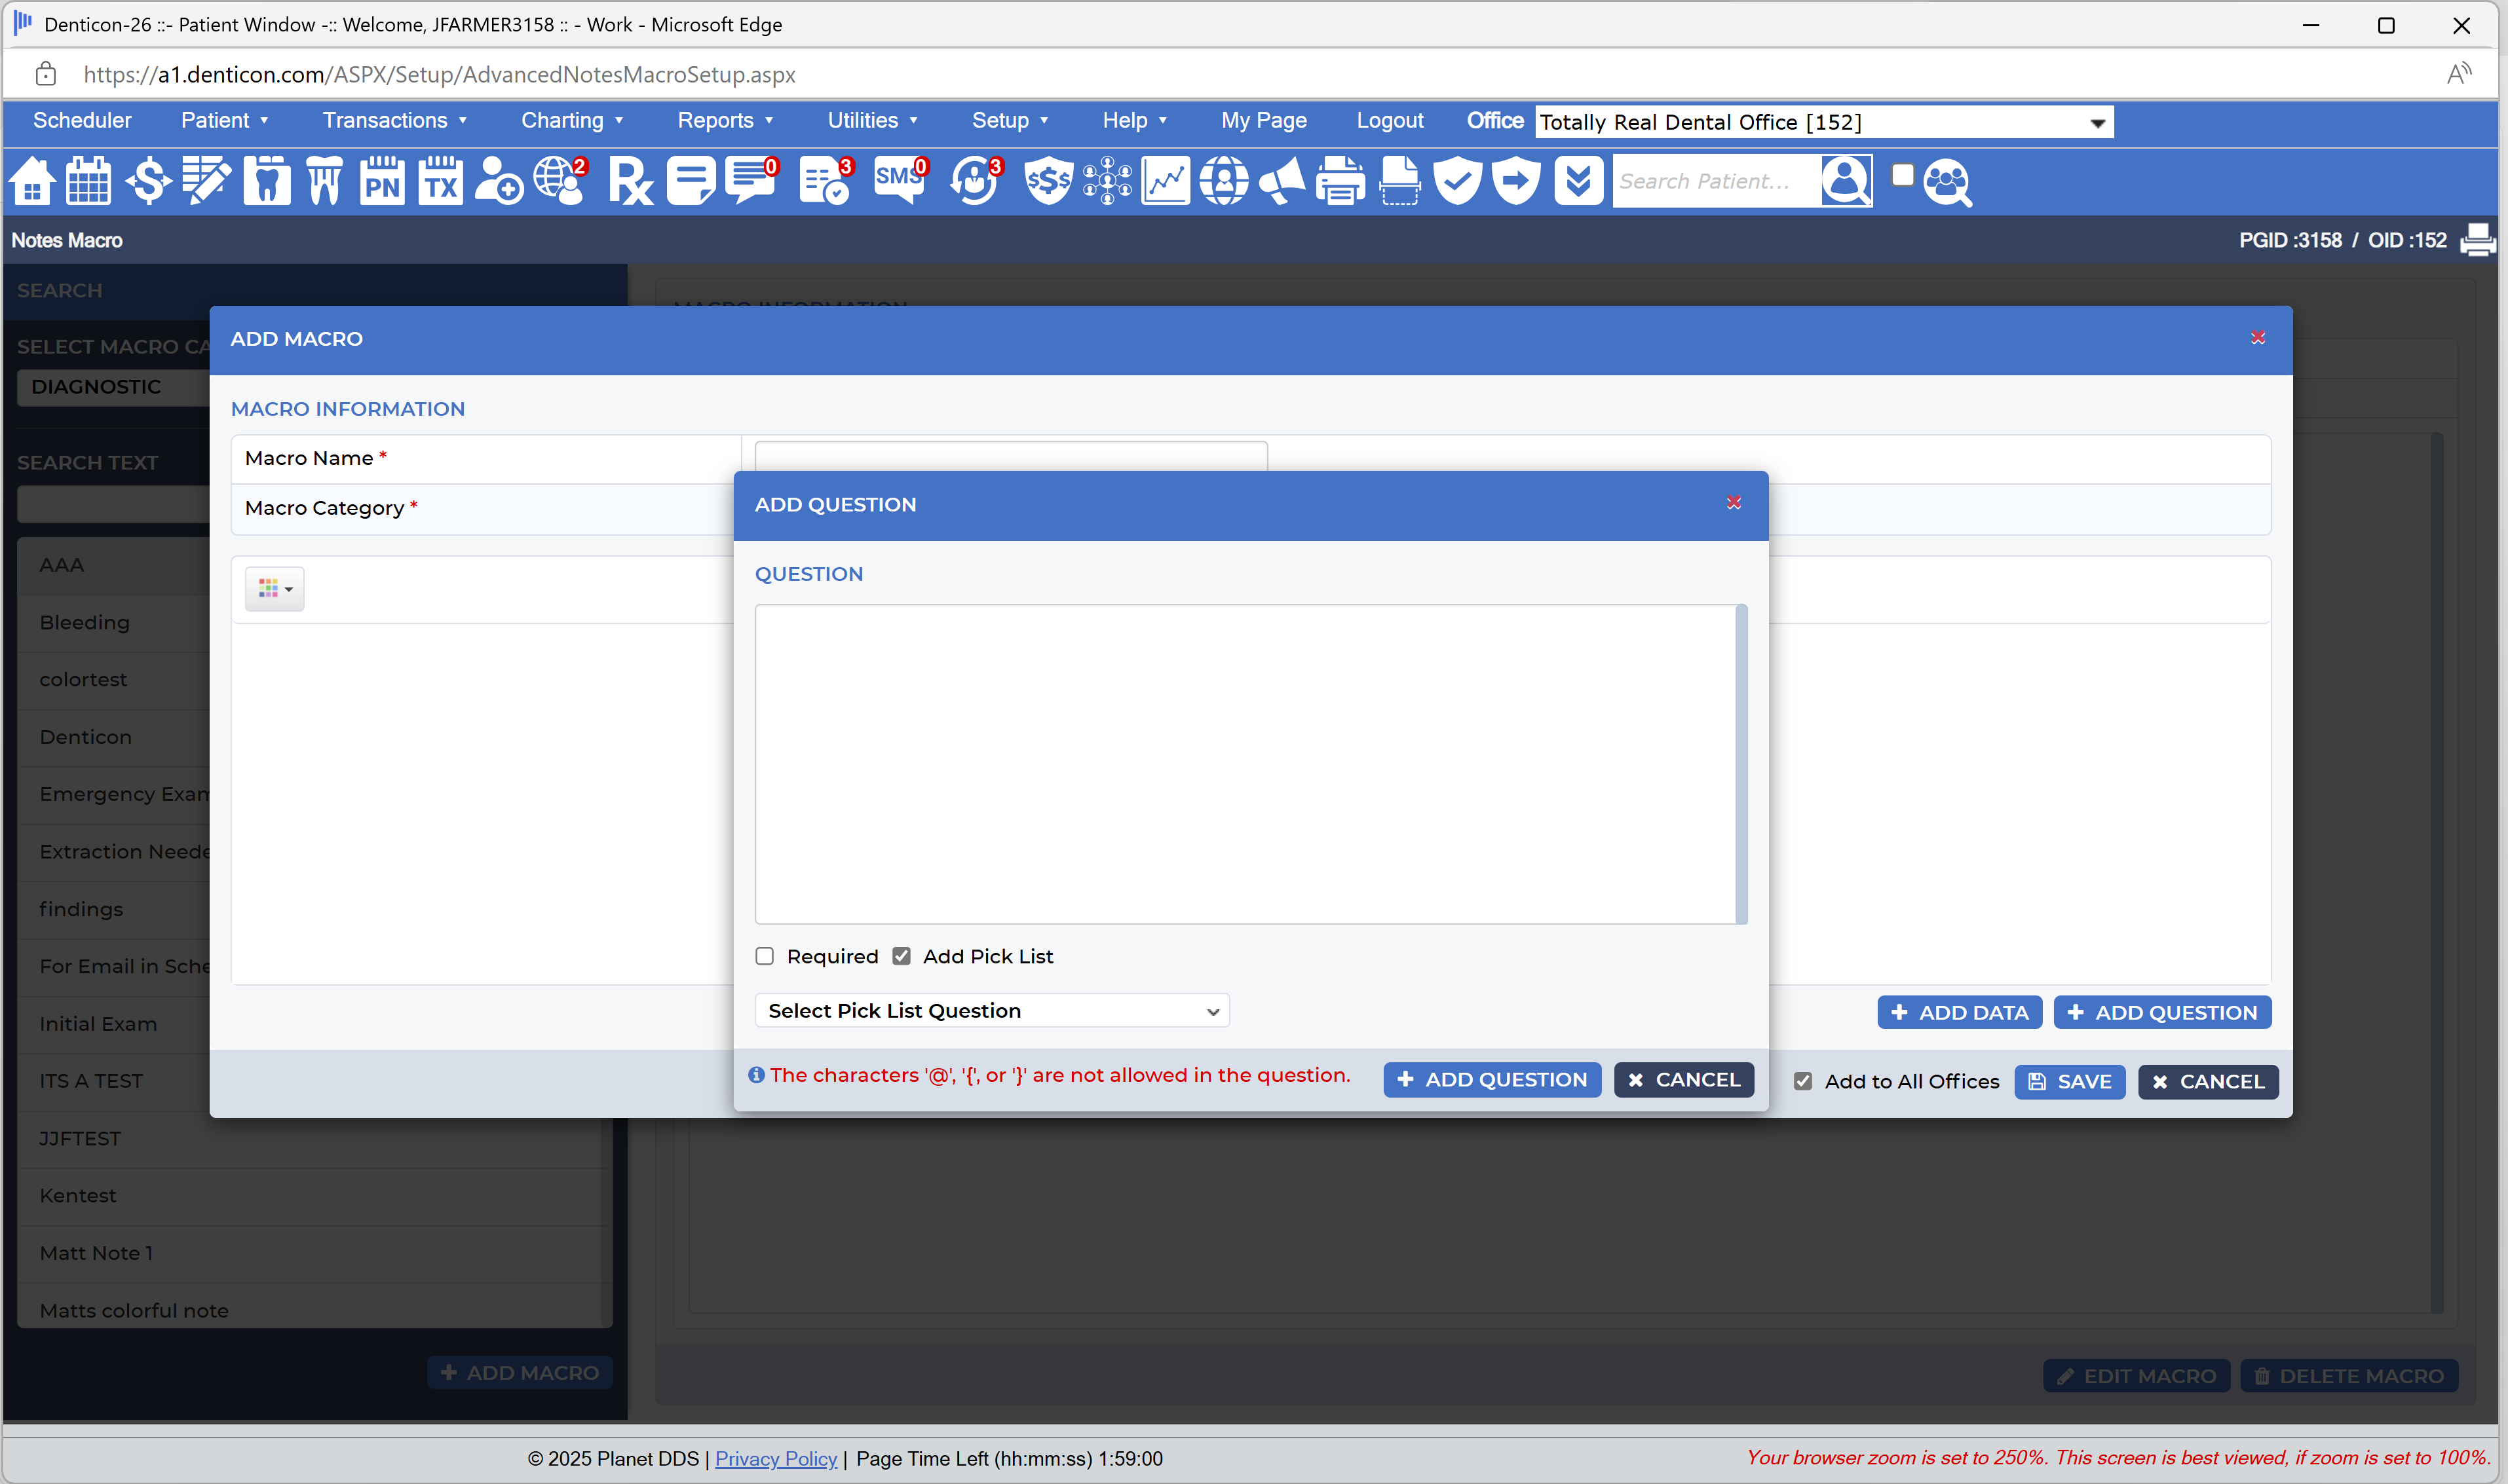Open the tooth charting icon
The width and height of the screenshot is (2508, 1484).
266,181
